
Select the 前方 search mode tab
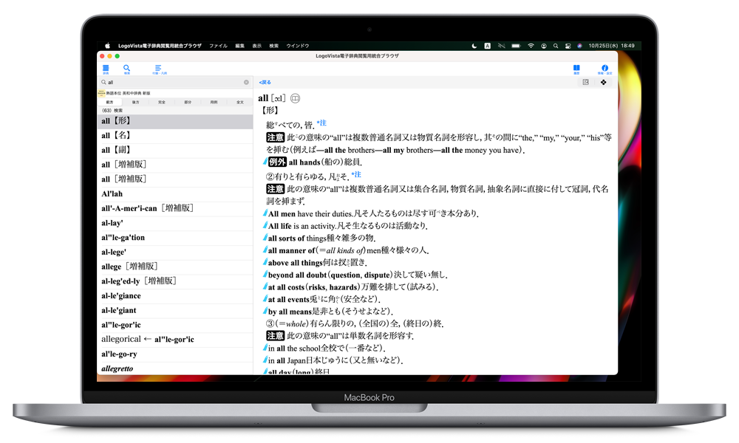click(x=110, y=103)
